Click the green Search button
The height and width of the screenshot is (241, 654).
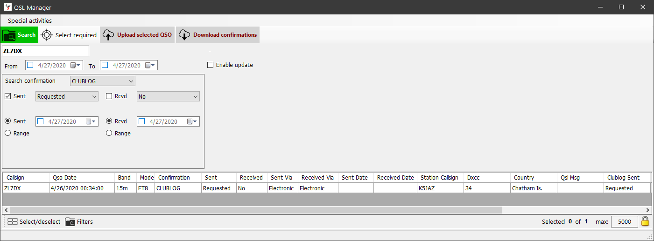pyautogui.click(x=19, y=35)
